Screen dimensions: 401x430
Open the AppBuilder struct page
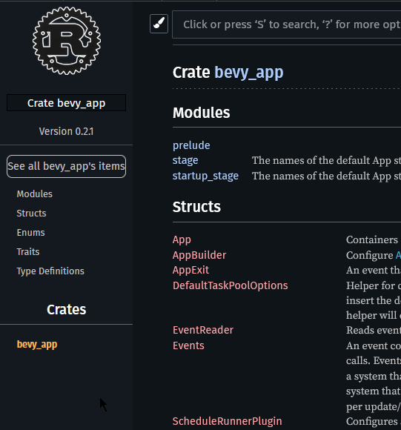click(x=199, y=255)
